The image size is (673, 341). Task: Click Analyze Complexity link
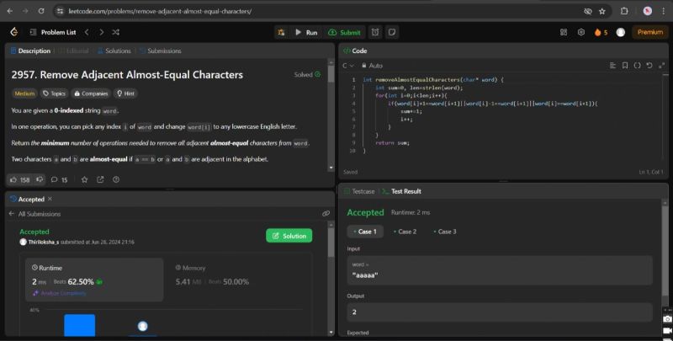[x=60, y=293]
